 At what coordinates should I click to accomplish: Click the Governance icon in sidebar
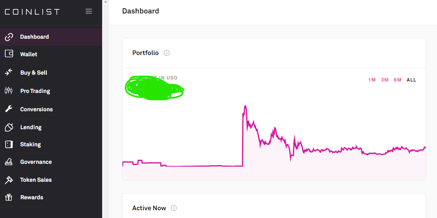click(9, 162)
